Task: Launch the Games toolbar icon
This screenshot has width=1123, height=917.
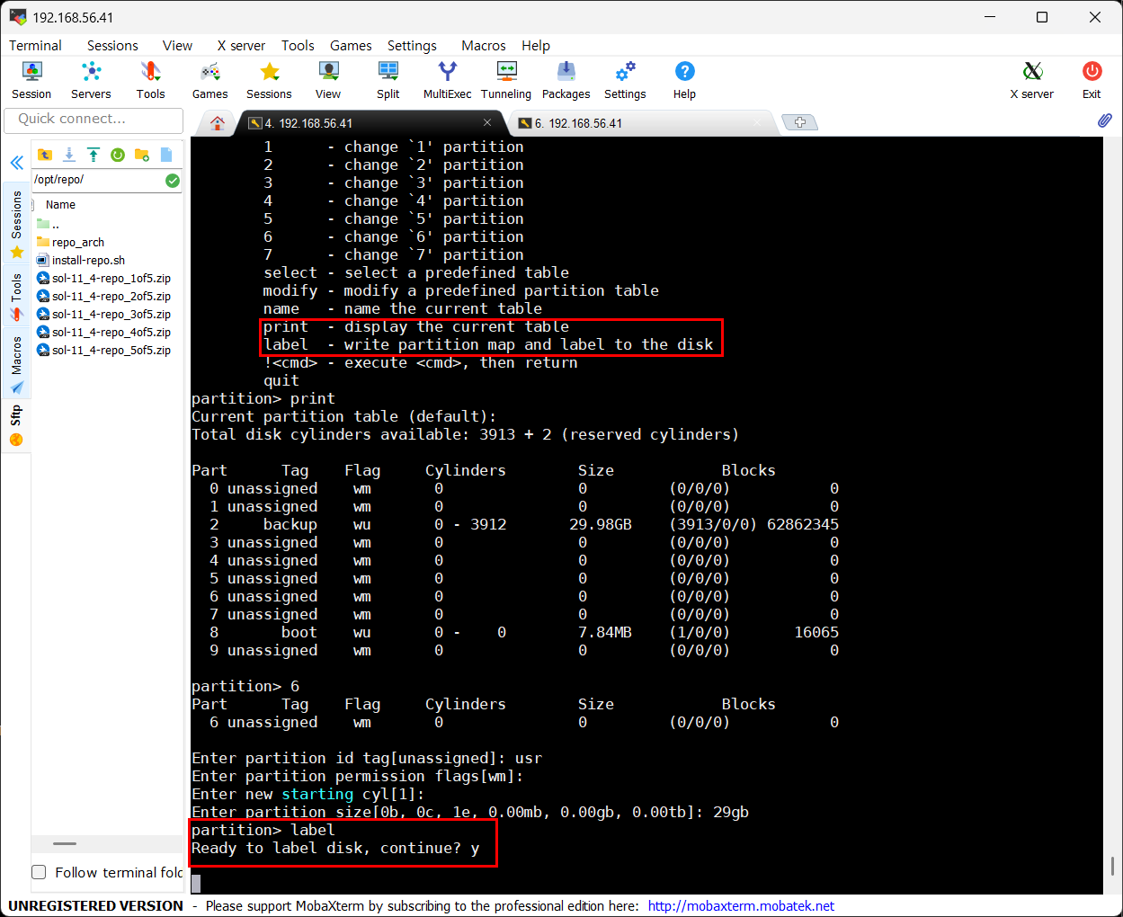Action: (x=209, y=80)
